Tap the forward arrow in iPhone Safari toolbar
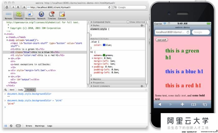The image size is (218, 133). point(171,104)
